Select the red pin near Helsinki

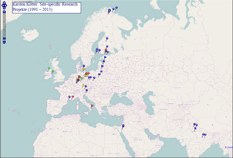tap(106, 50)
